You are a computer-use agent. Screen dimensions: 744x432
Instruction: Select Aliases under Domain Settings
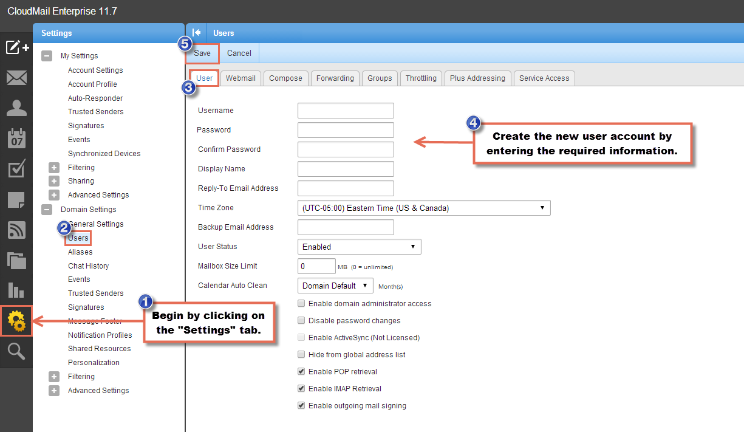coord(80,252)
